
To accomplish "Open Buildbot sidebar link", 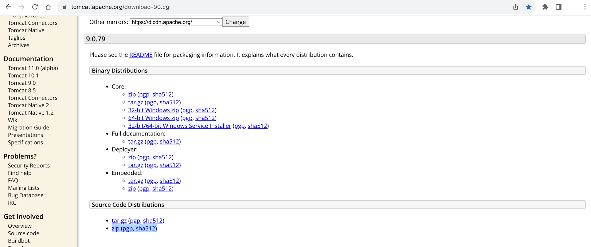I will [x=19, y=241].
